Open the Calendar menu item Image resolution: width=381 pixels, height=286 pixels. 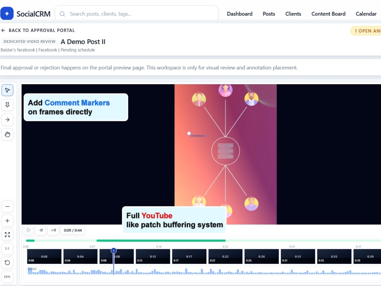[x=366, y=14]
